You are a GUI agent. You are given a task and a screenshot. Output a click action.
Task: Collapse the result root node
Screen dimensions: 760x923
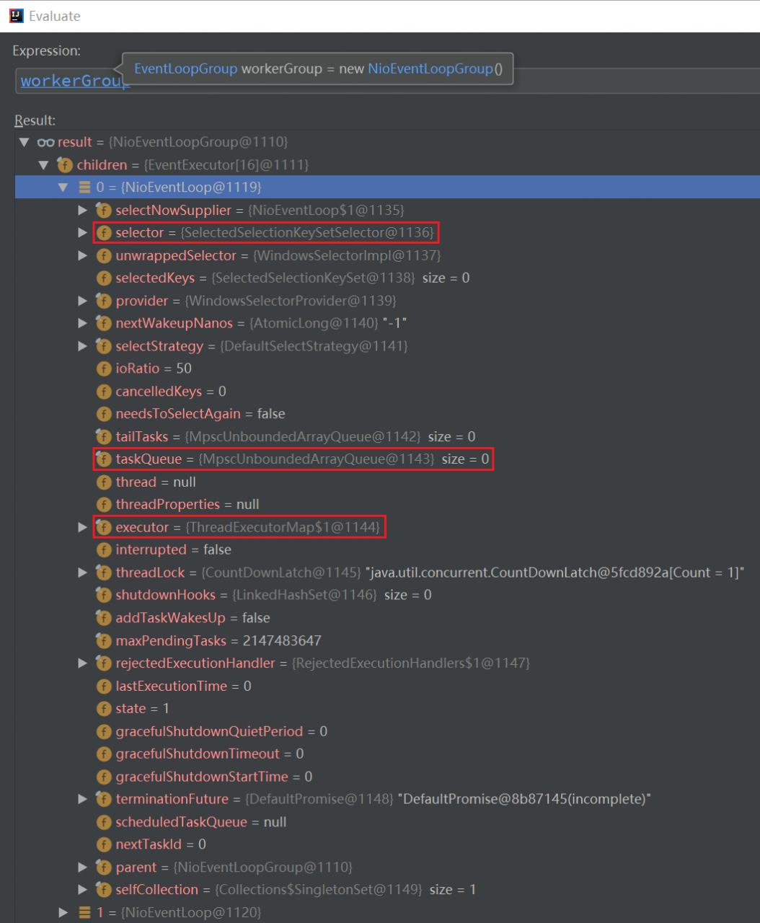coord(24,142)
